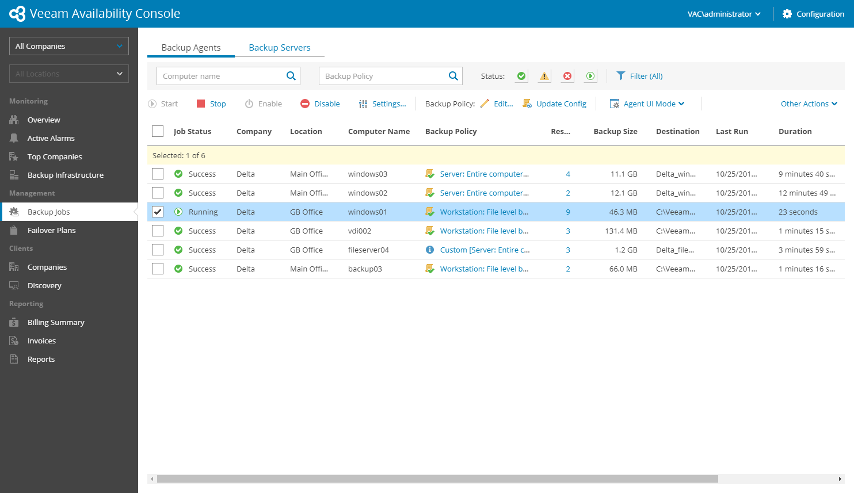Click the Configuration gear icon
The height and width of the screenshot is (493, 854).
point(787,14)
